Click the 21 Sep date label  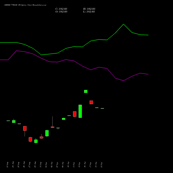(101, 165)
